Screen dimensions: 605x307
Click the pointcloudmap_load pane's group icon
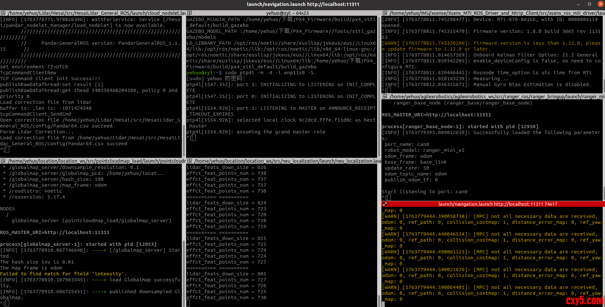[3, 161]
